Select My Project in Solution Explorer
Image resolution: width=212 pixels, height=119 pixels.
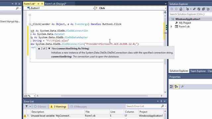[x=185, y=23]
